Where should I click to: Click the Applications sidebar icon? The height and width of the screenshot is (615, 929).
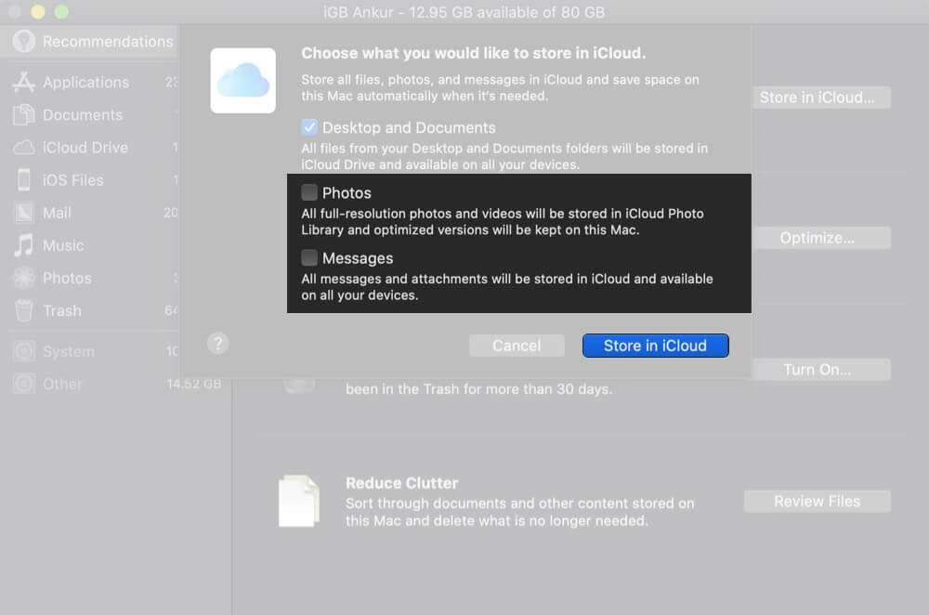pos(24,83)
